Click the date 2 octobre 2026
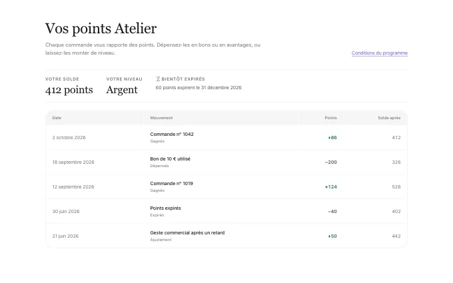453x283 pixels. click(x=69, y=137)
